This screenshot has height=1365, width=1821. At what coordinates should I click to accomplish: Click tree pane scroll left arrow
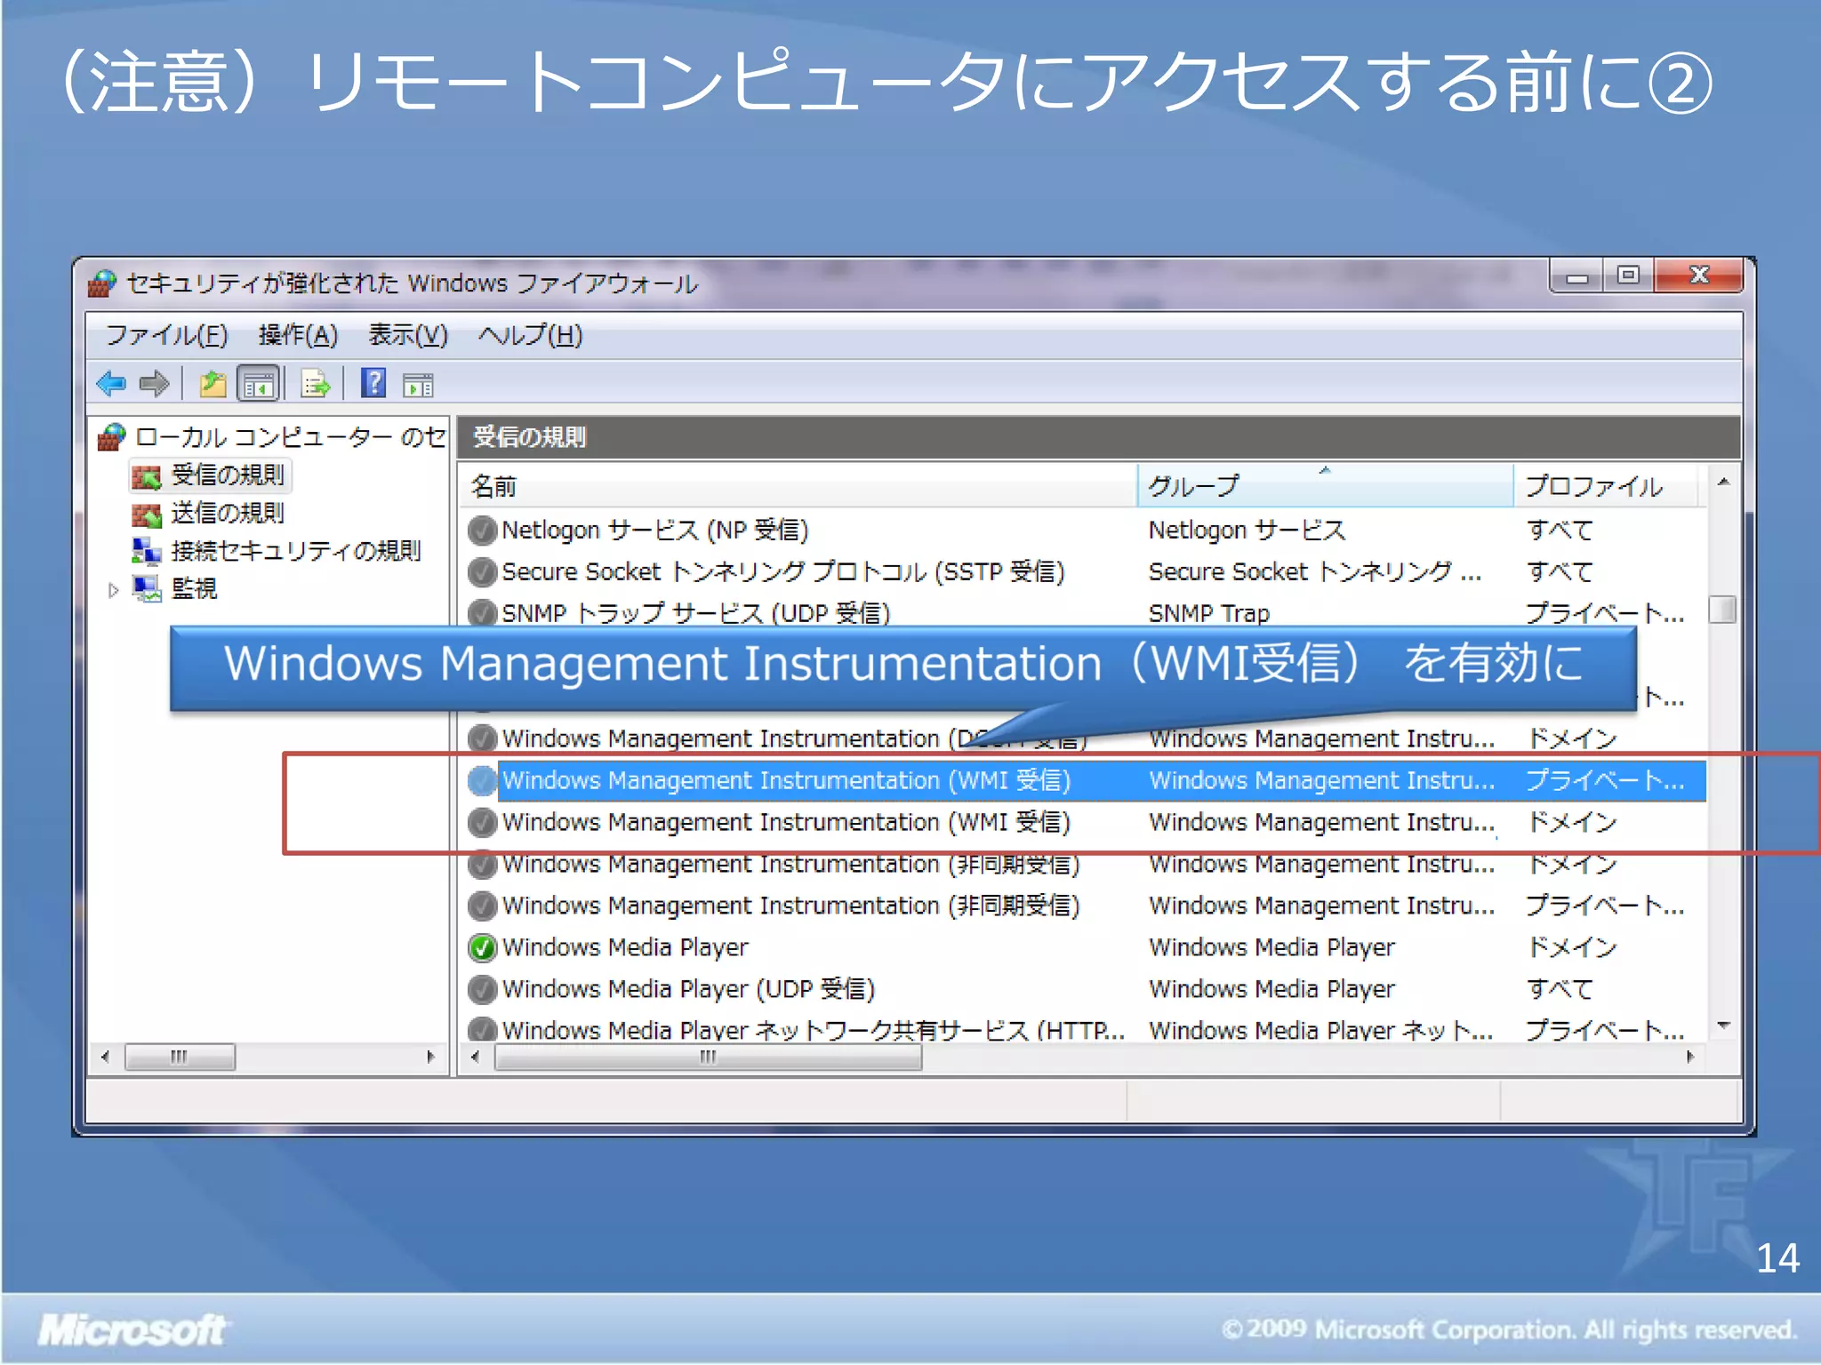[106, 1058]
